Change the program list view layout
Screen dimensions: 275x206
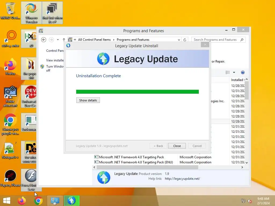pyautogui.click(x=228, y=72)
